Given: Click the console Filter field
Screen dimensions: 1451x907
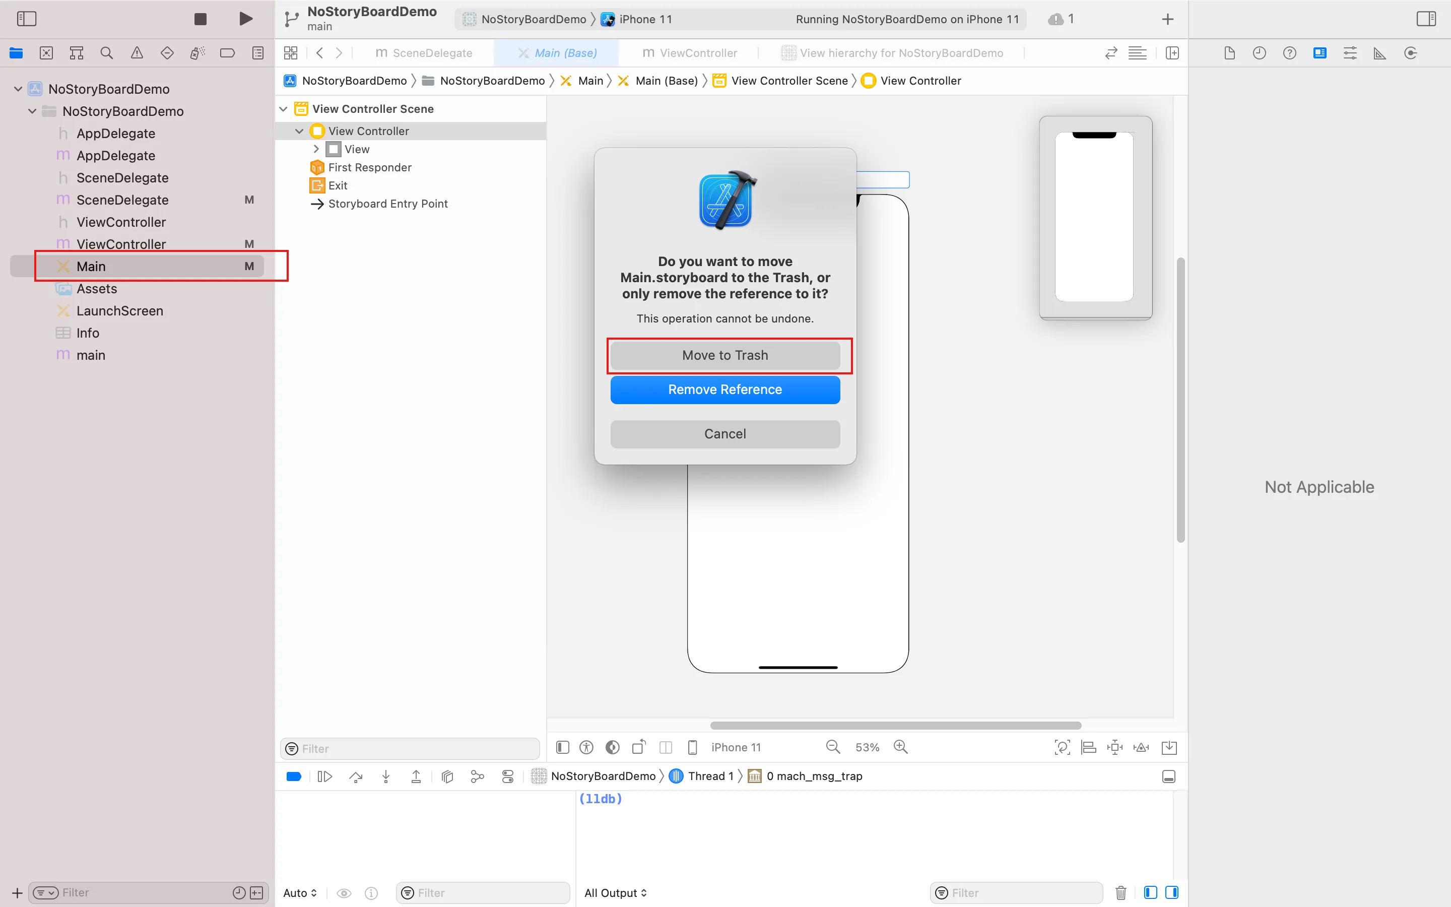Looking at the screenshot, I should pyautogui.click(x=1016, y=892).
